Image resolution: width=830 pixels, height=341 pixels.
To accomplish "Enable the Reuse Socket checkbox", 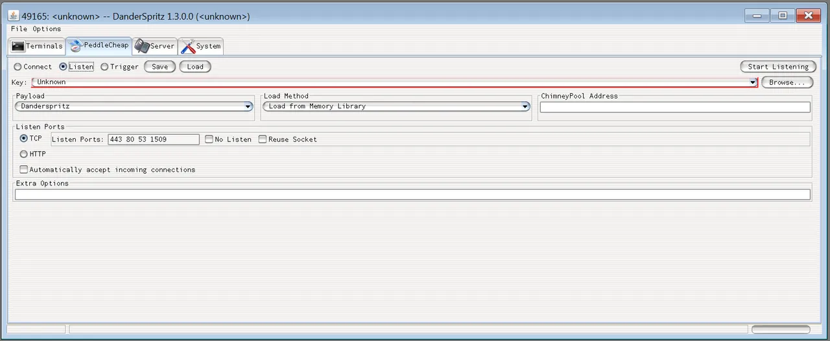I will 263,139.
